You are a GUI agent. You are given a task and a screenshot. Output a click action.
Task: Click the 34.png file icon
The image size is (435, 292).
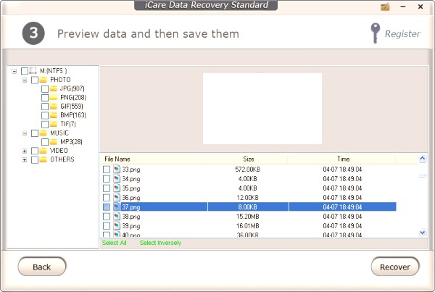[117, 178]
